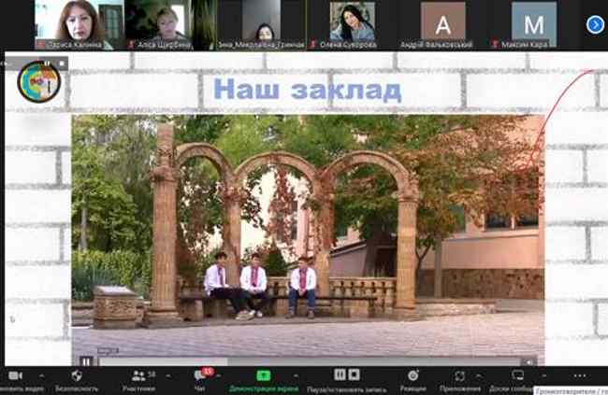The image size is (608, 395).
Task: Click the Чат label text
Action: (199, 388)
